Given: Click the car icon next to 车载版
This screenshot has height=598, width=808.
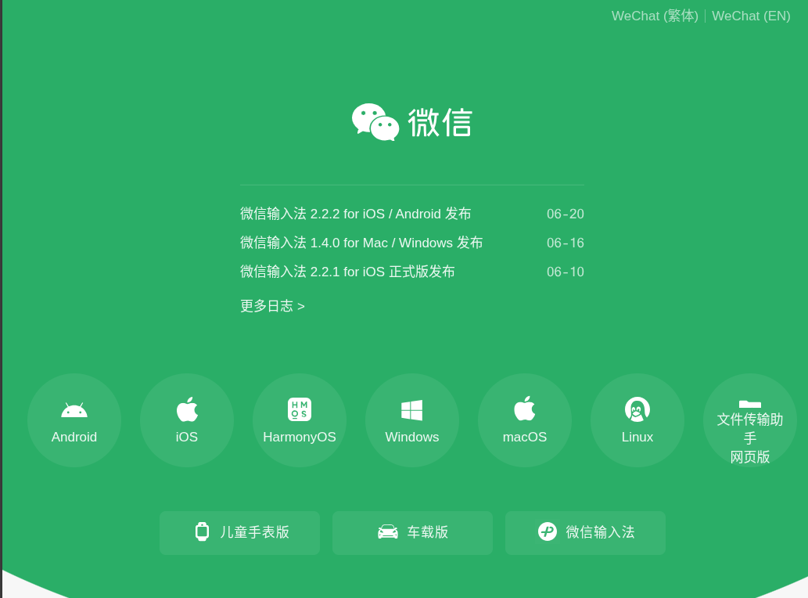Looking at the screenshot, I should click(x=388, y=531).
